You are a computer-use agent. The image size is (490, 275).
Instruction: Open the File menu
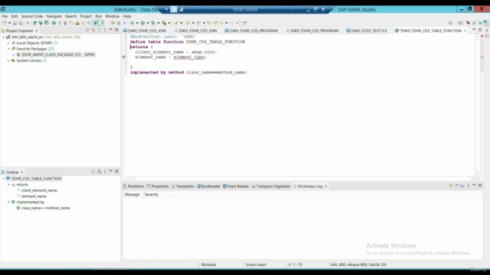pyautogui.click(x=5, y=16)
